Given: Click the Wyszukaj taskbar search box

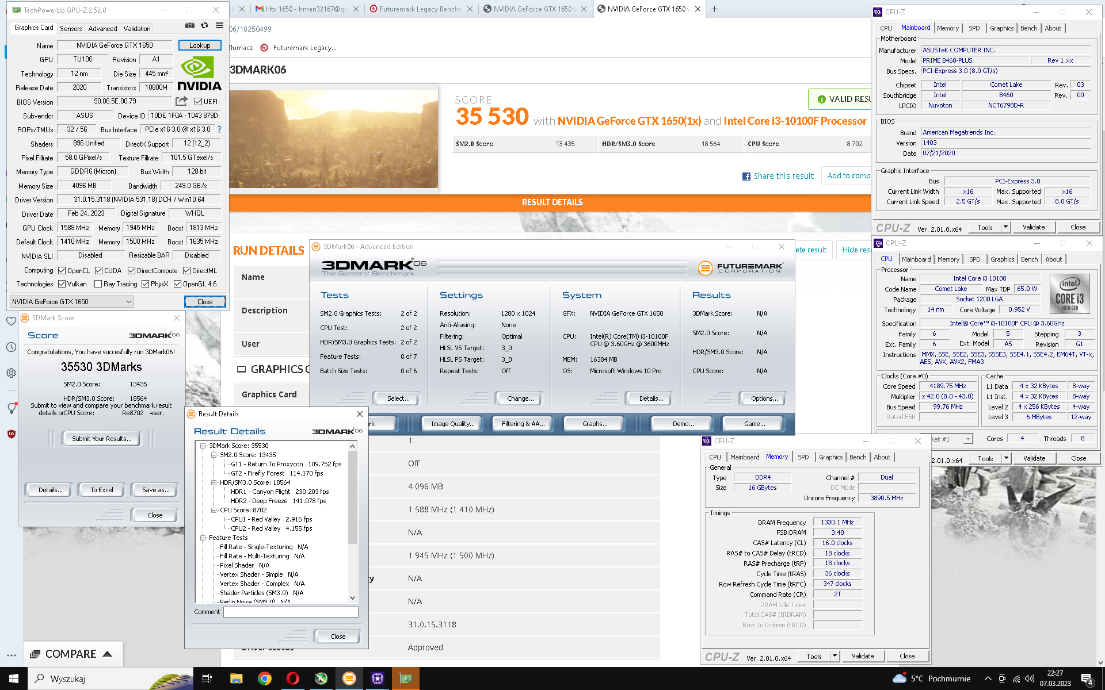Looking at the screenshot, I should [109, 678].
